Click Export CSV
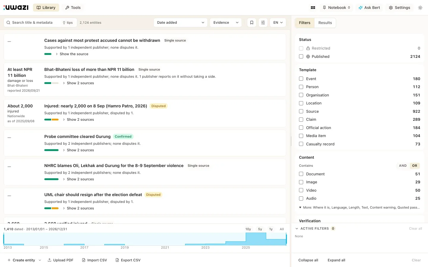428x267 pixels. coord(128,260)
